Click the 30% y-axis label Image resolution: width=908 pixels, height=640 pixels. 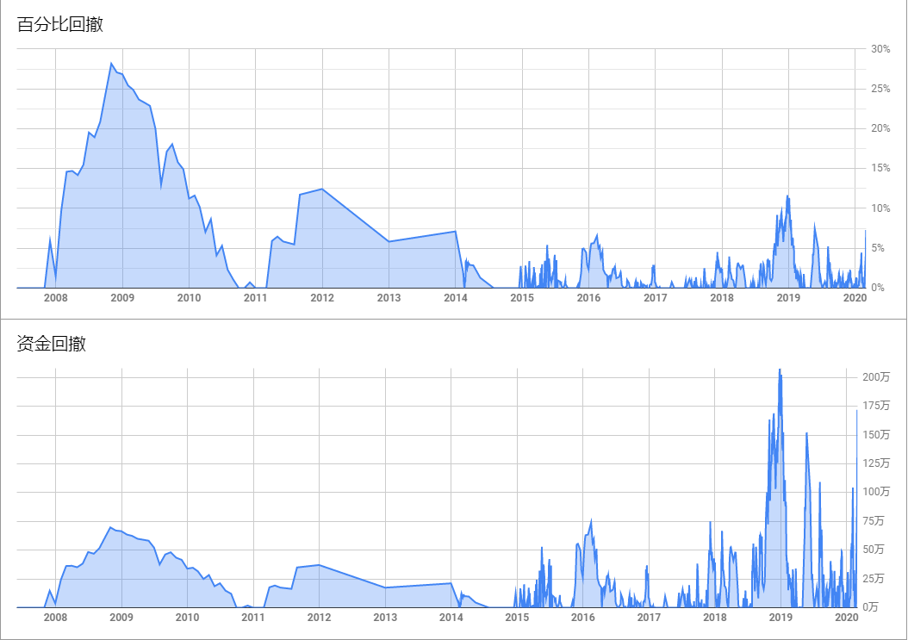coord(880,49)
